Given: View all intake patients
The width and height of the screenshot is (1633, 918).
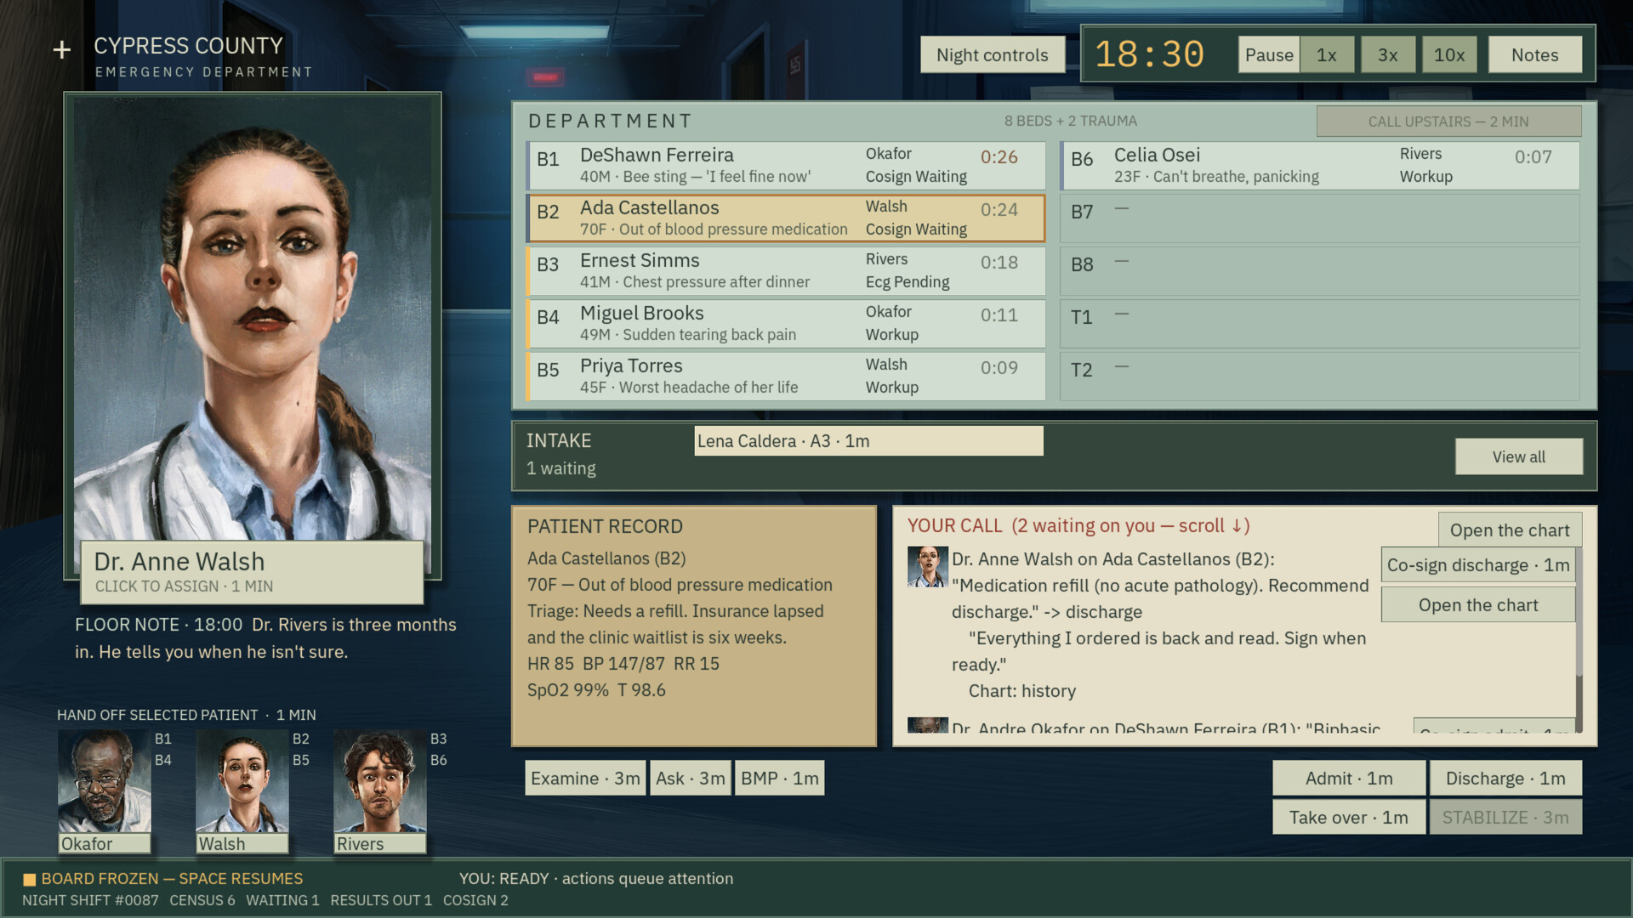Looking at the screenshot, I should point(1519,457).
